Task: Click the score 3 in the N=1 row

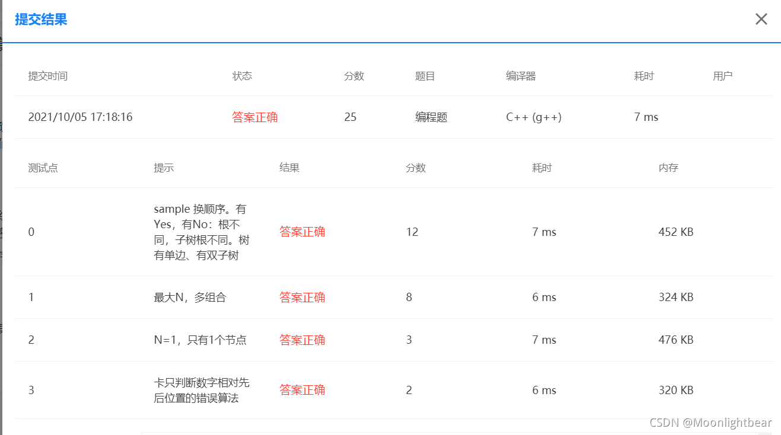Action: click(409, 340)
